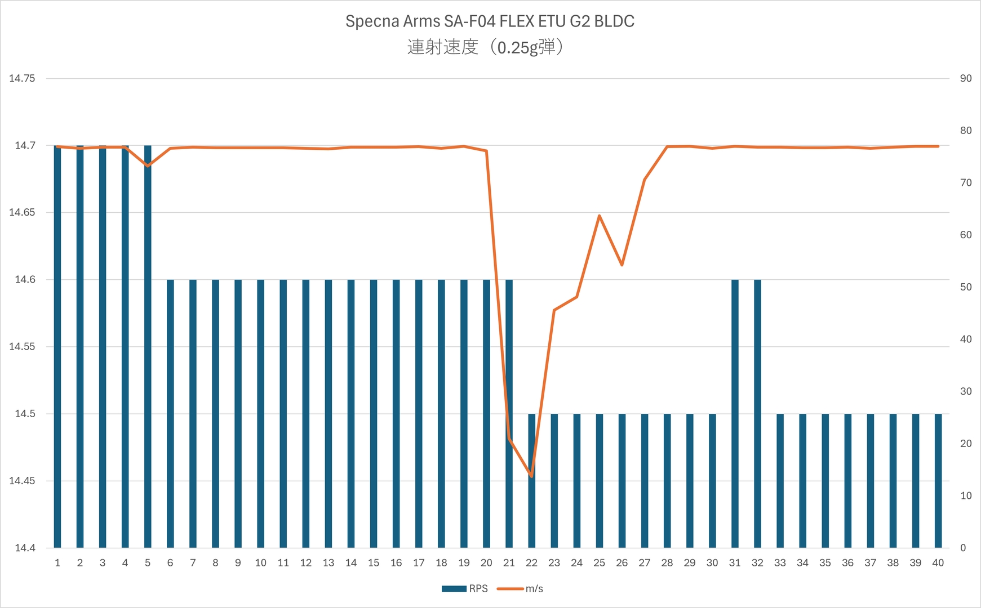The height and width of the screenshot is (608, 981).
Task: Click right axis label "70"
Action: 966,182
